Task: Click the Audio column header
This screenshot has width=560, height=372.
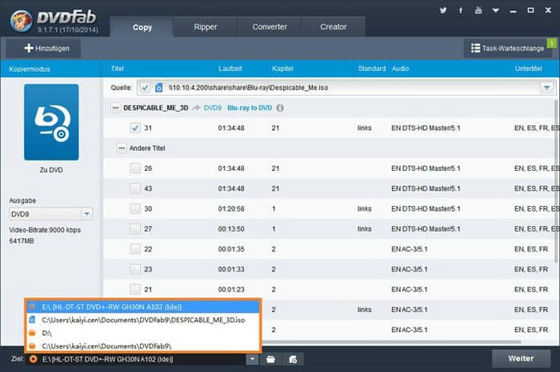Action: tap(400, 69)
